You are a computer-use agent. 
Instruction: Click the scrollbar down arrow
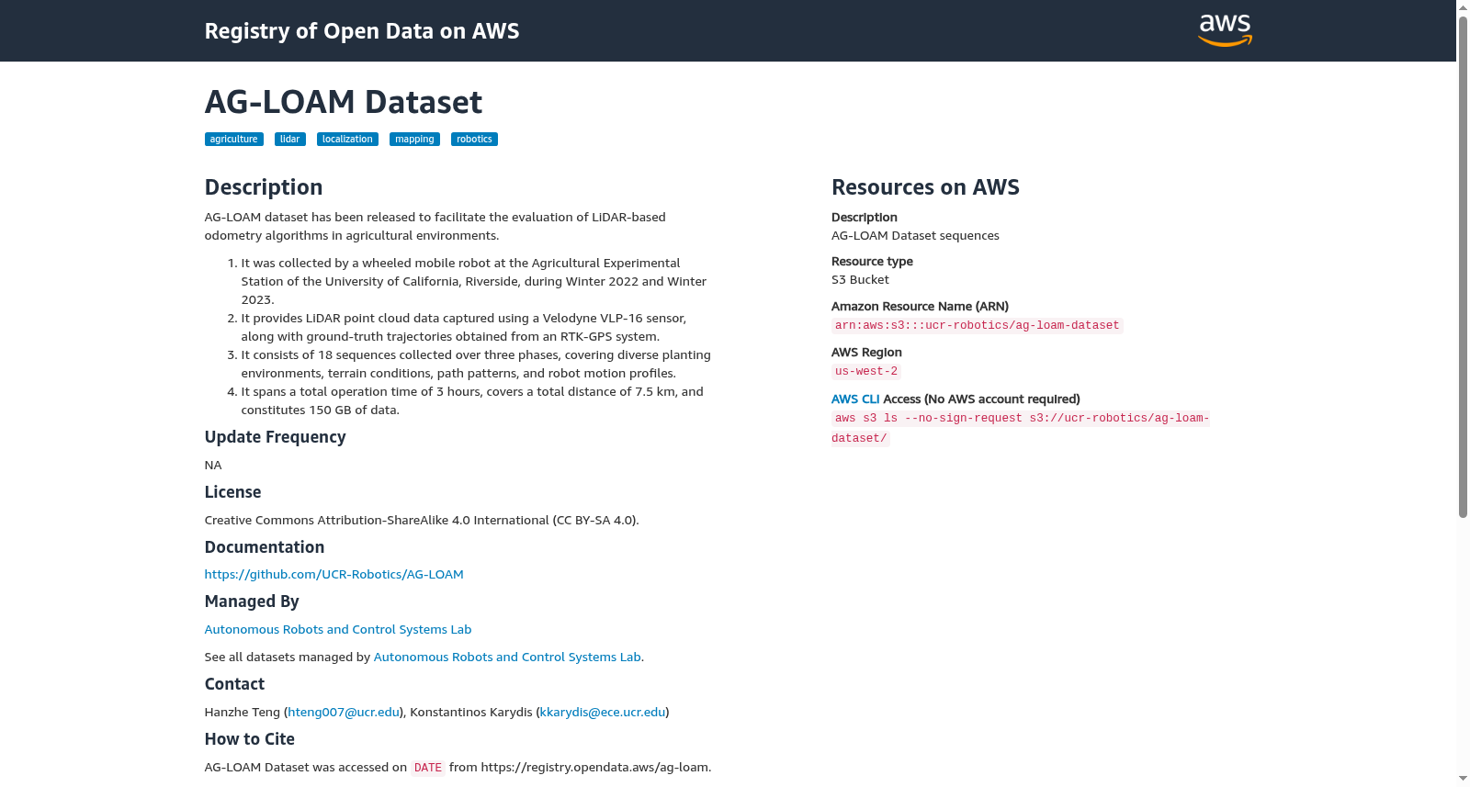[x=1463, y=780]
